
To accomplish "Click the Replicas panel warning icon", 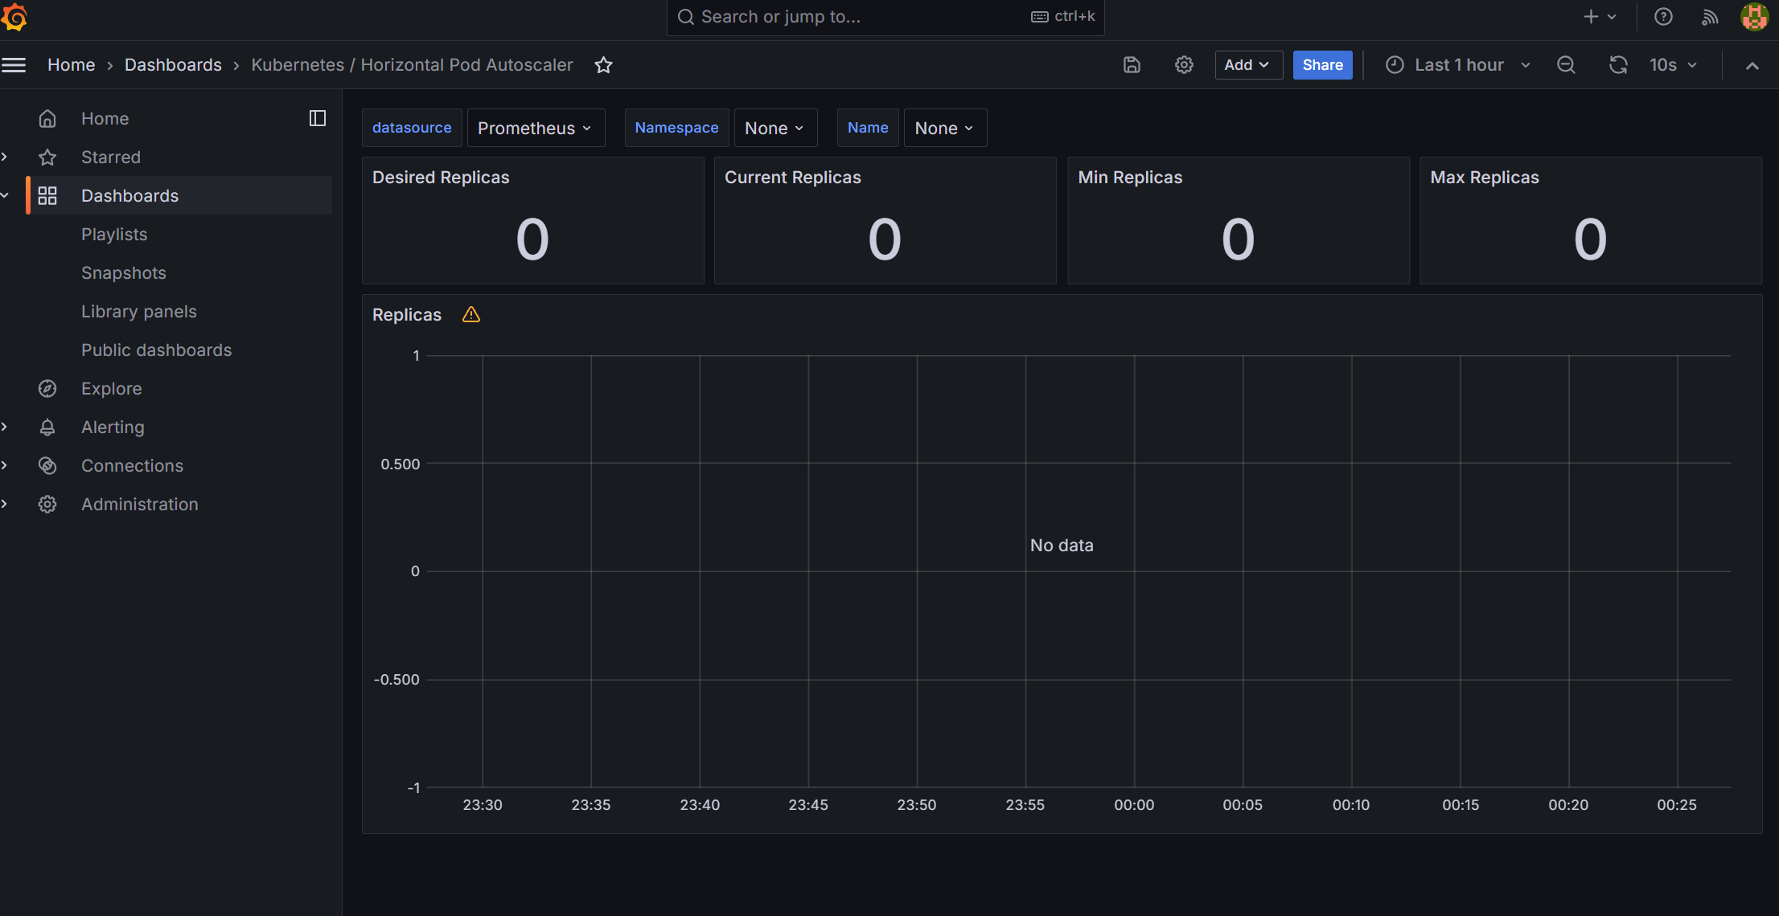I will 471,315.
